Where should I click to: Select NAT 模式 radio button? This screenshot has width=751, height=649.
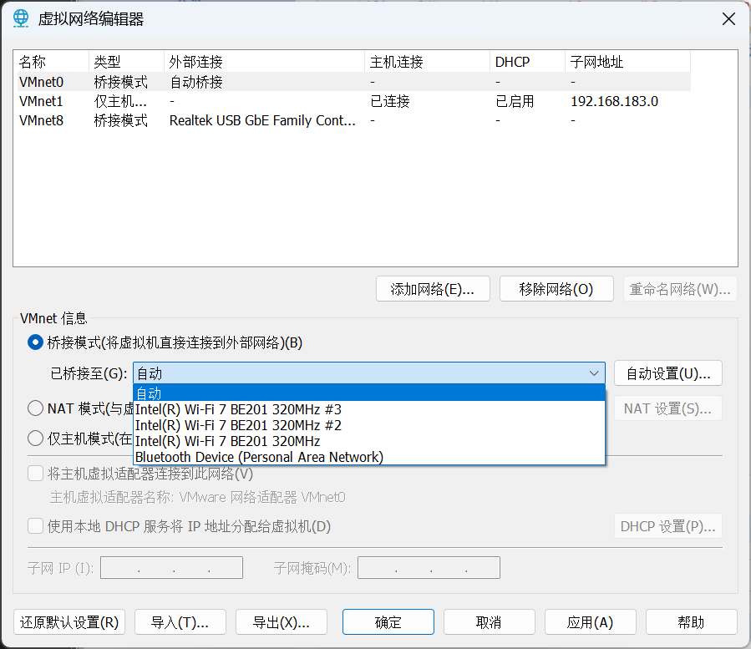(x=35, y=408)
